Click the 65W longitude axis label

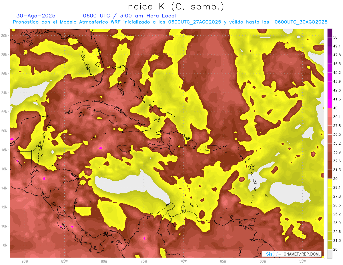pos(223,262)
